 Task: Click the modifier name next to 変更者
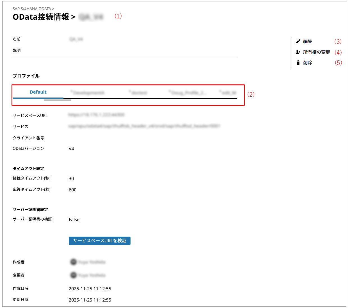[92, 275]
